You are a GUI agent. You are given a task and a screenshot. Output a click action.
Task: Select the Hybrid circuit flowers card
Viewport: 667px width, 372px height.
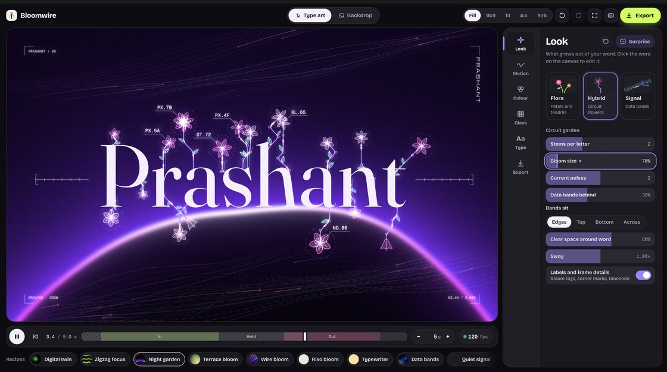click(600, 96)
